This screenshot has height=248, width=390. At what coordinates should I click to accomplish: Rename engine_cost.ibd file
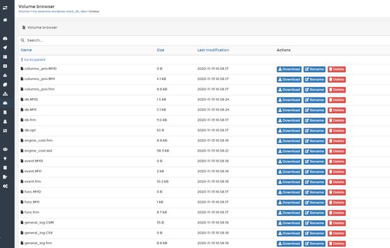[314, 151]
